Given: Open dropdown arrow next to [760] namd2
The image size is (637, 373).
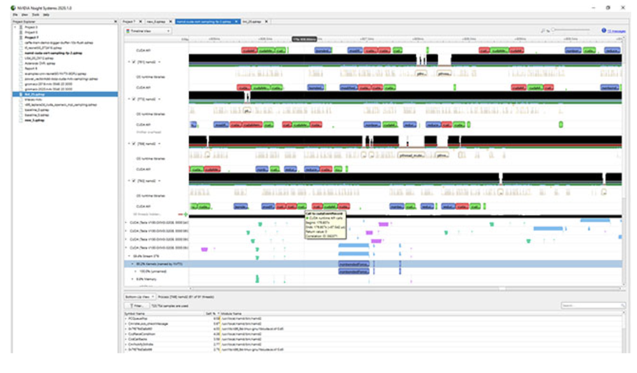Looking at the screenshot, I should pyautogui.click(x=159, y=181).
